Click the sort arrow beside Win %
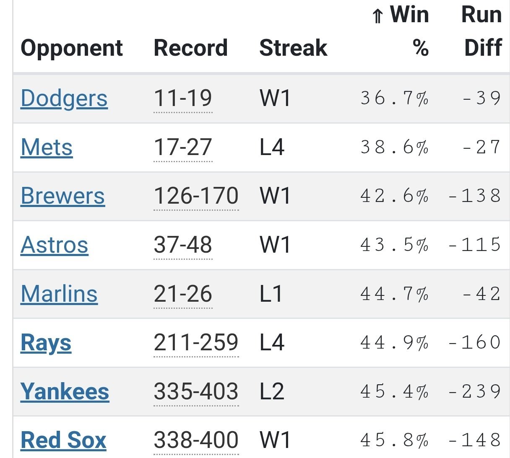The image size is (510, 458). pyautogui.click(x=377, y=17)
